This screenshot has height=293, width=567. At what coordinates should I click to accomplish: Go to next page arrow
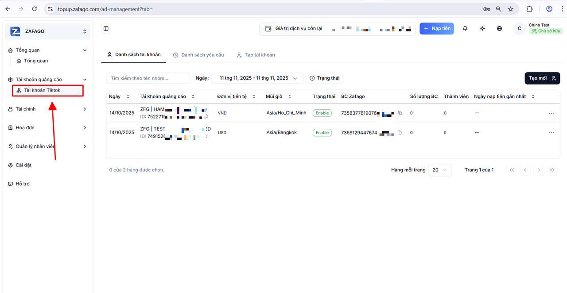539,170
